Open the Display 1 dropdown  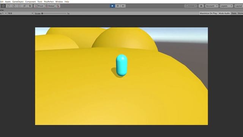tap(3, 13)
